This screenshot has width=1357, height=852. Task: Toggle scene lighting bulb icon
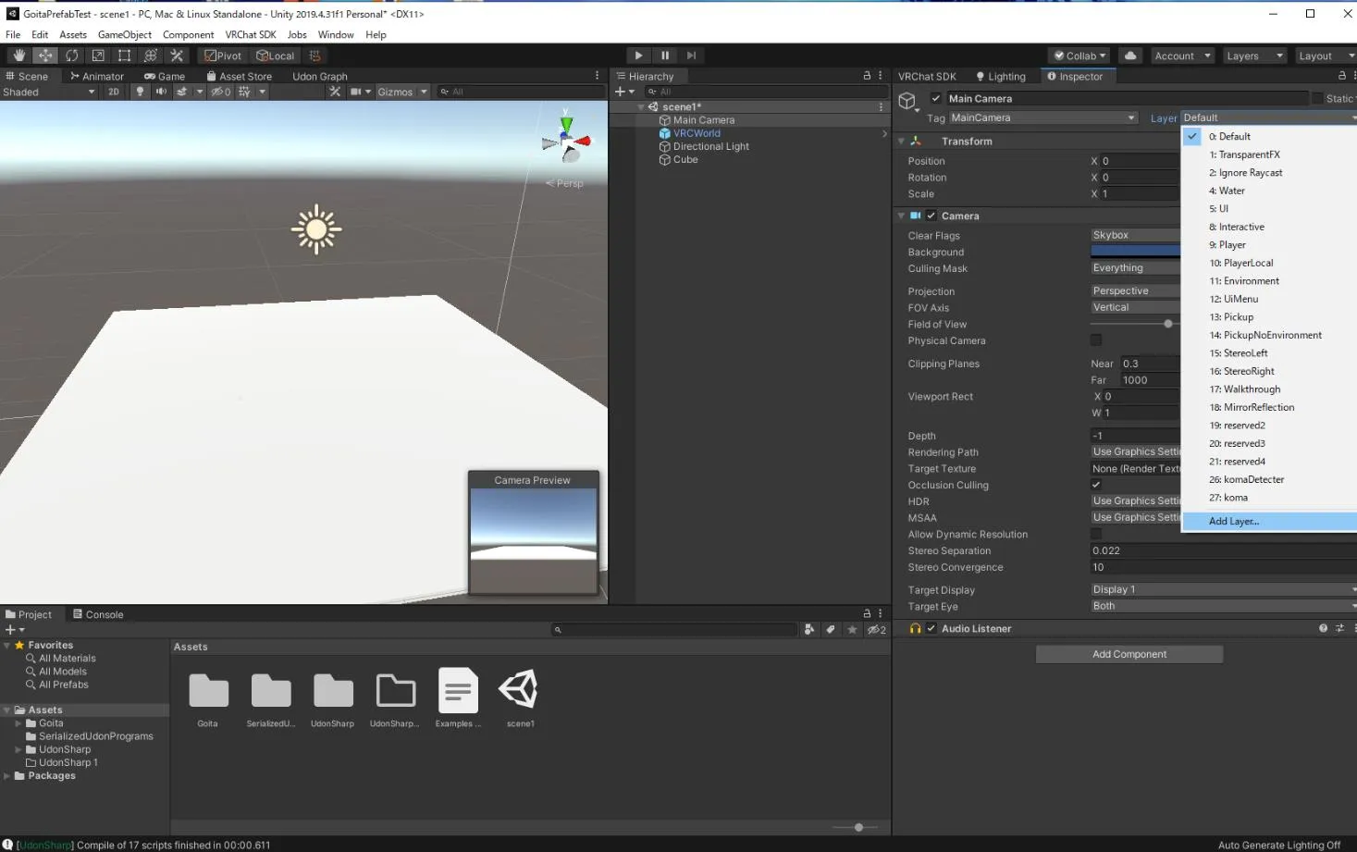(140, 92)
